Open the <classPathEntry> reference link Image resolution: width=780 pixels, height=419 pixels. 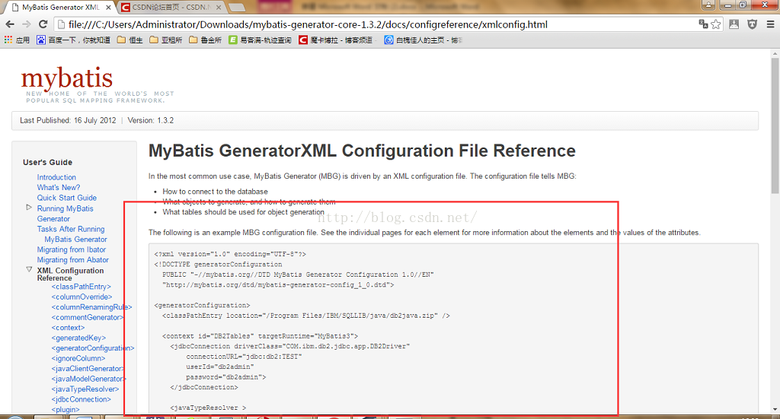pos(81,287)
